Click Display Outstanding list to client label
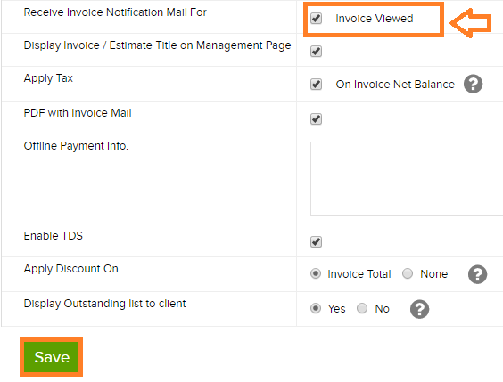Viewport: 503px width, 382px height. (x=104, y=304)
